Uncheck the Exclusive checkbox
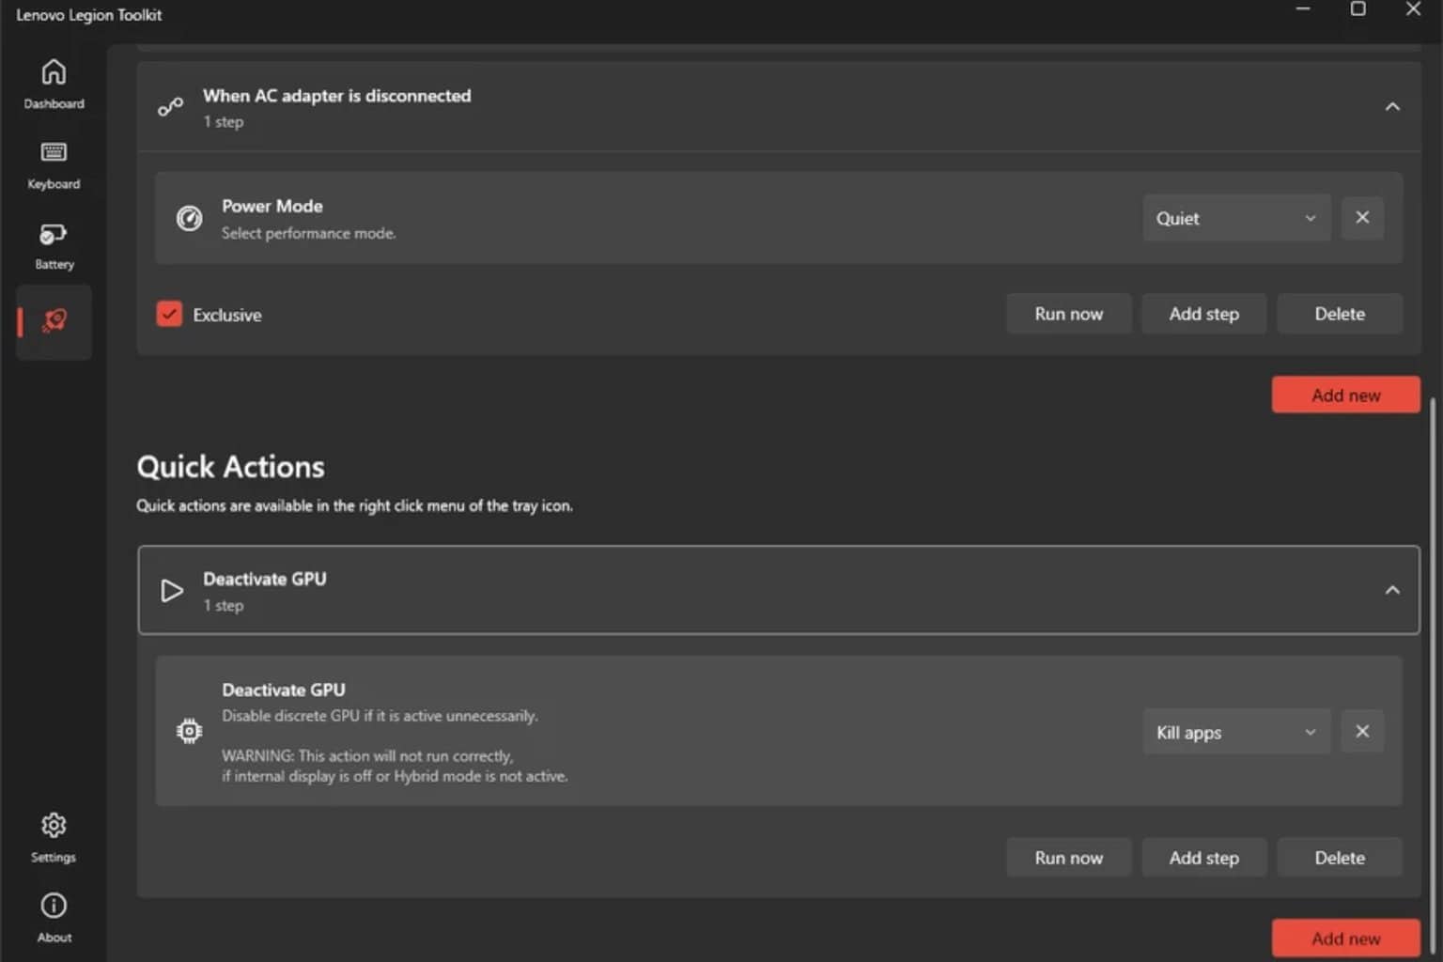The width and height of the screenshot is (1443, 962). tap(169, 314)
